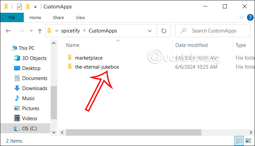
Task: Click the Search CustomApps field
Action: coord(213,31)
